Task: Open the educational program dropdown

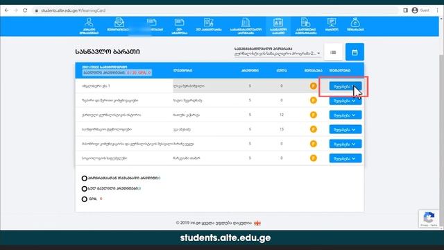Action: (x=277, y=53)
